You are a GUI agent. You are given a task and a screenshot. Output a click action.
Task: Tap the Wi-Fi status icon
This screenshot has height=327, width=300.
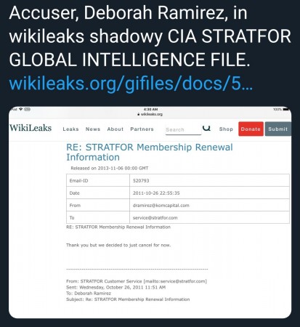[21, 109]
